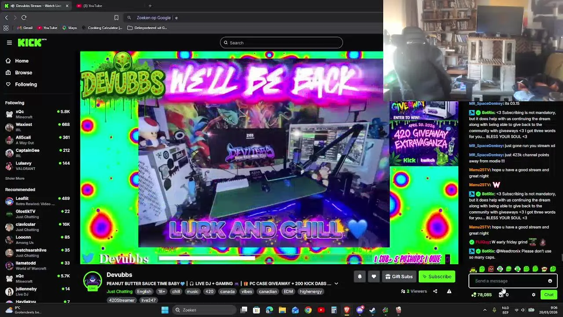The height and width of the screenshot is (317, 563).
Task: Open llamatodd World of Warcraft channel
Action: (x=37, y=265)
